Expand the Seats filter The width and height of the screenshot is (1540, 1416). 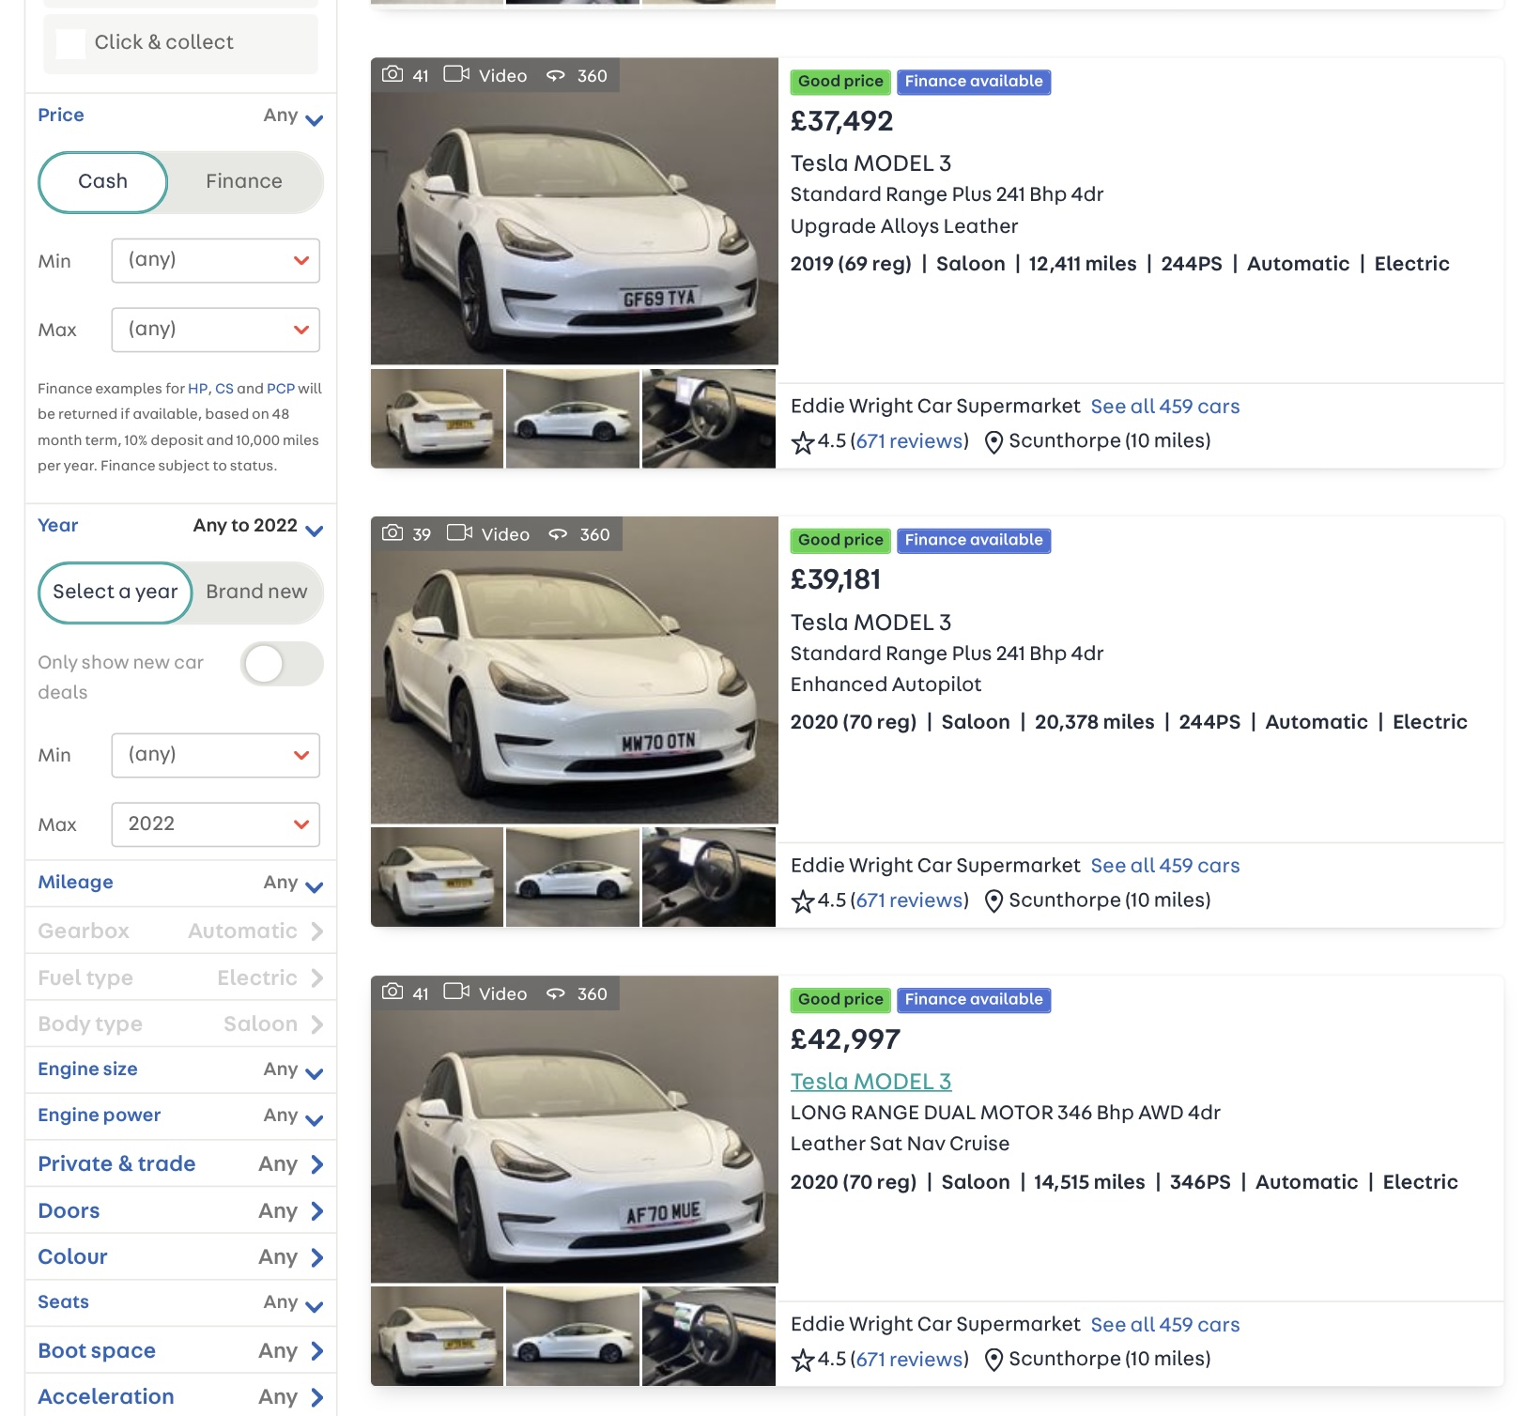tap(180, 1303)
